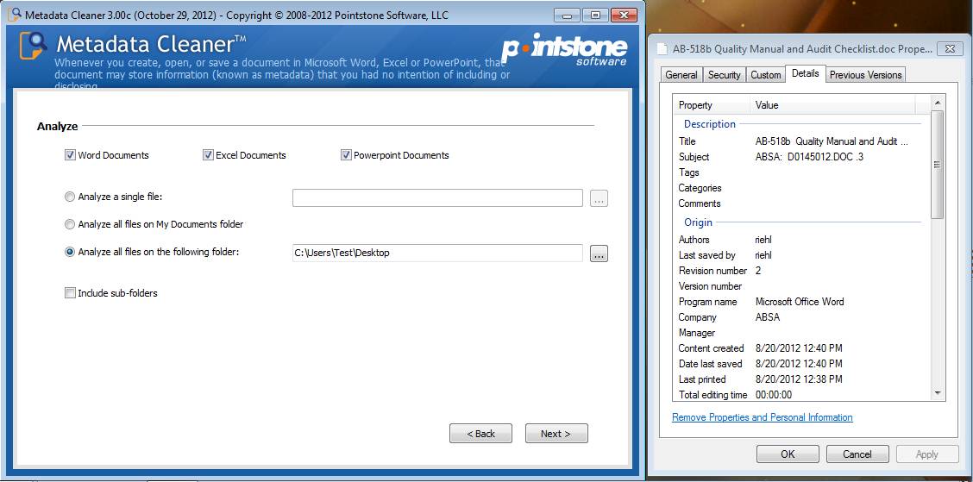Open the Custom tab
973x482 pixels.
point(766,75)
